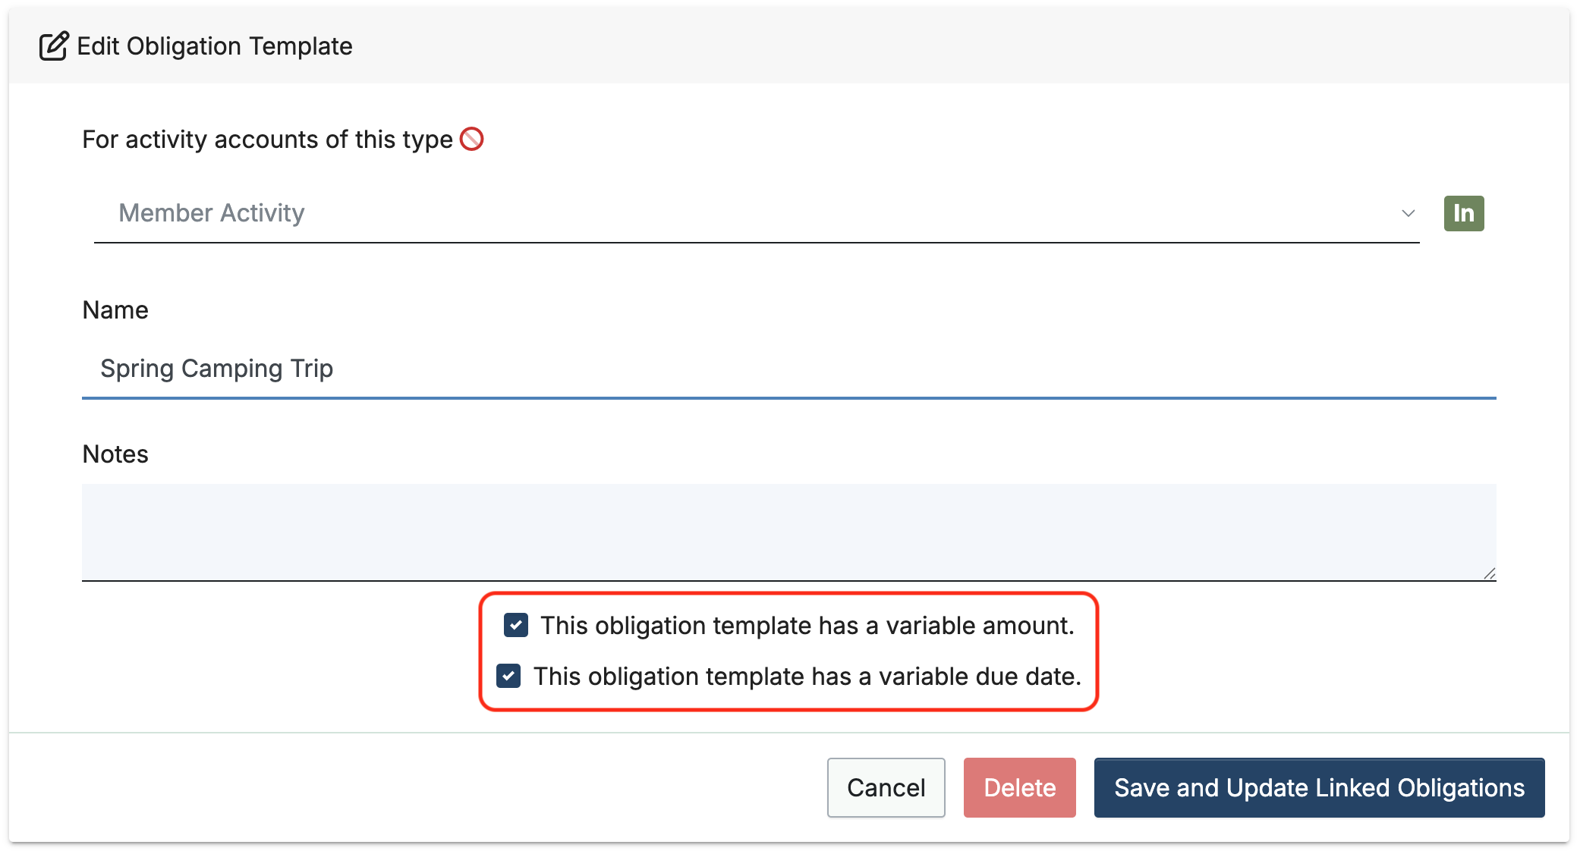
Task: Click the "For activity accounts of this type" label
Action: [267, 140]
